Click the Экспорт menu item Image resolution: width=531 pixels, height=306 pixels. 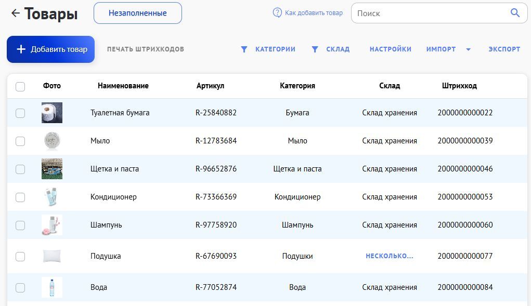(x=504, y=49)
